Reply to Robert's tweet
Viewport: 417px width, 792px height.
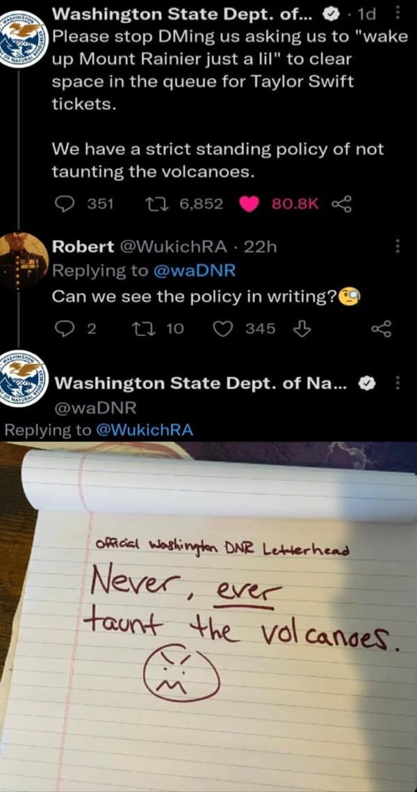(x=64, y=329)
